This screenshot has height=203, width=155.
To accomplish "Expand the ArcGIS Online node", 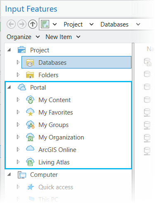I will (18, 149).
